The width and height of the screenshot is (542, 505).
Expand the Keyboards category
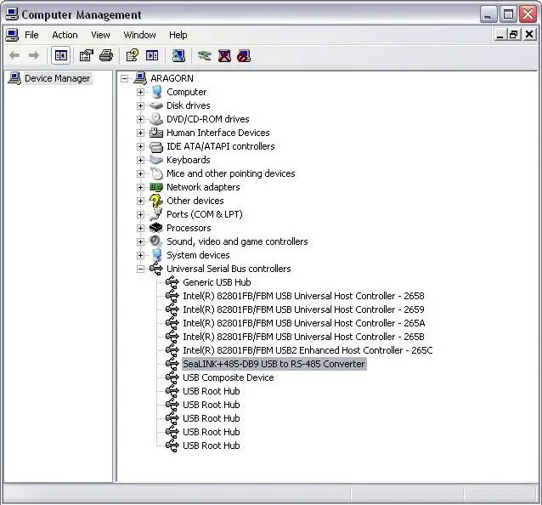[140, 160]
